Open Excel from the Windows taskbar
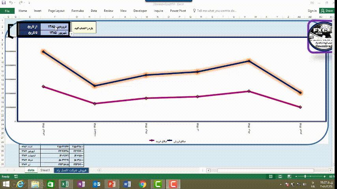Viewport: 337px width, 189px height. [65, 184]
